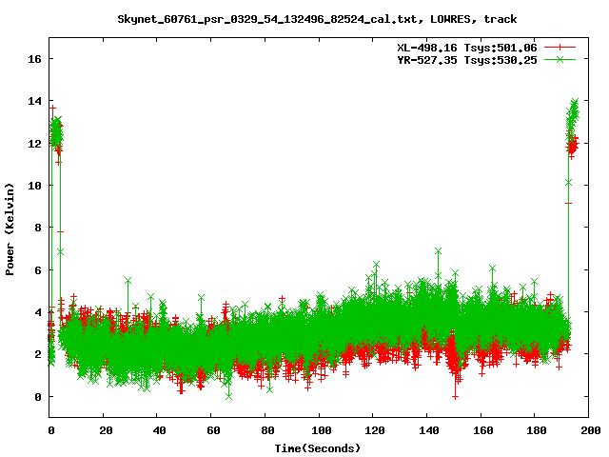Click the x-axis tick label 60
The width and height of the screenshot is (609, 457).
coord(213,430)
